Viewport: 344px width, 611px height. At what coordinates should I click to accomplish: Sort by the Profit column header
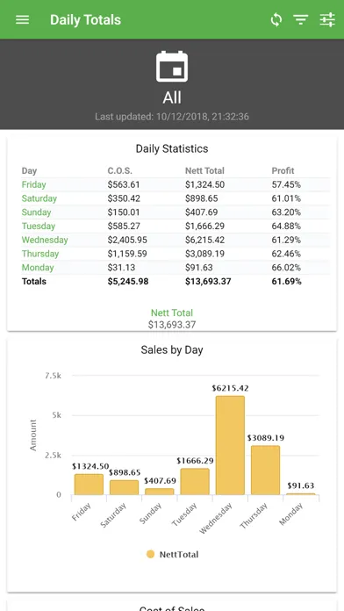click(x=283, y=170)
